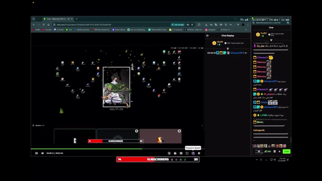
Task: Open Pt_shamr username in chat
Action: coord(269,94)
